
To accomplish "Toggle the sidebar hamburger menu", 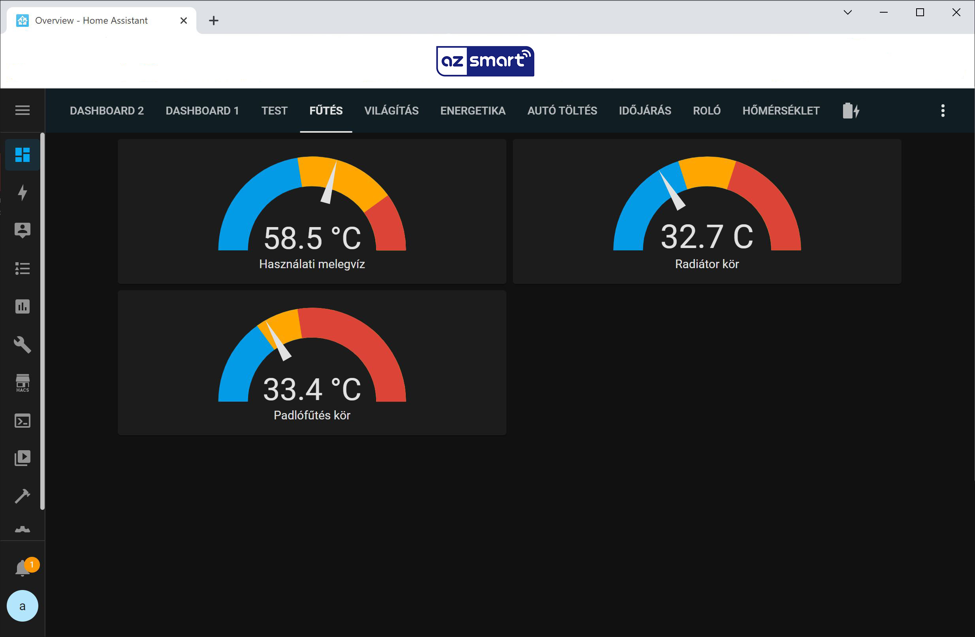I will pos(23,110).
